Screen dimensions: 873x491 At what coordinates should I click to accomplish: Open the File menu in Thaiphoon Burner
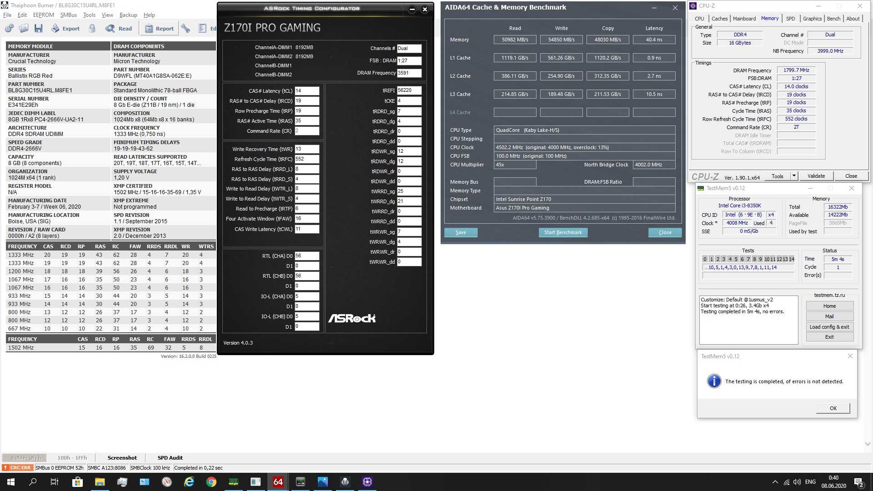[7, 15]
